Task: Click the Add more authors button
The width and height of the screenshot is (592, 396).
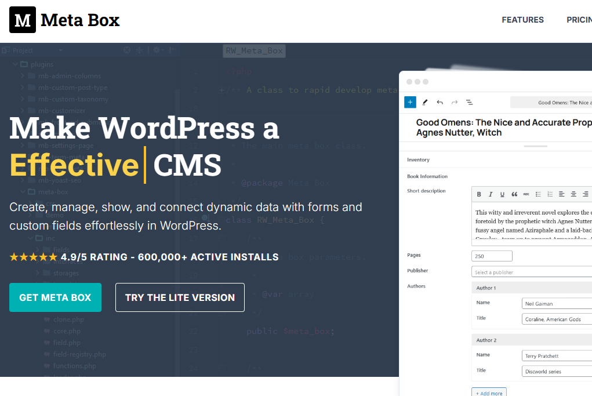Action: [489, 393]
